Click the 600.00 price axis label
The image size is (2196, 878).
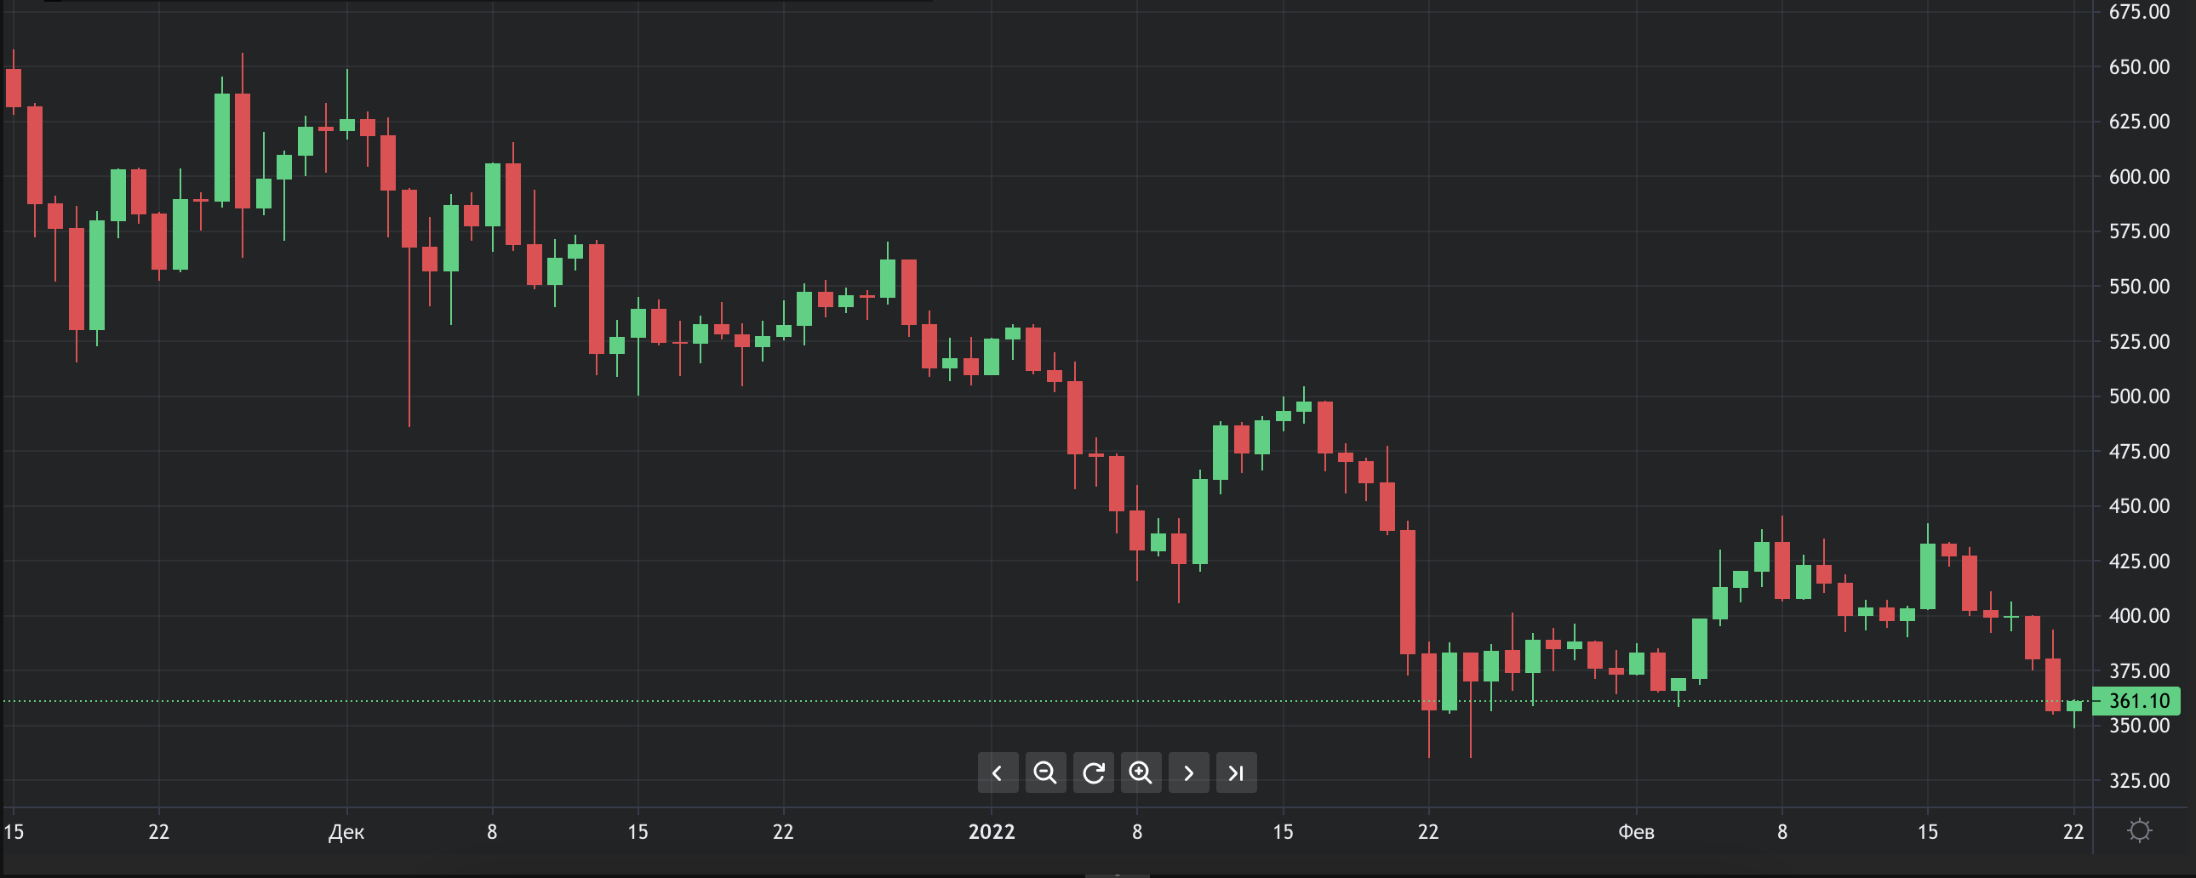2139,176
